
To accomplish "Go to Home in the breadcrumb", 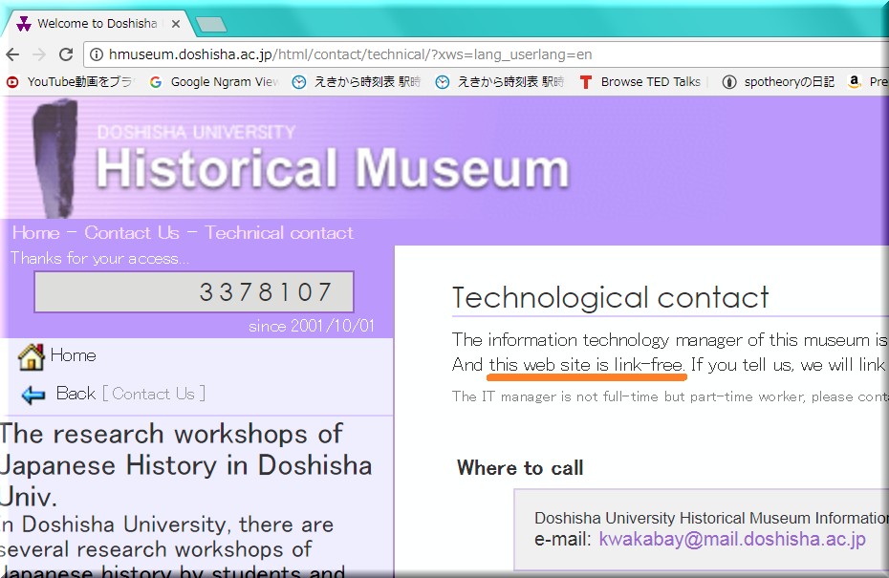I will (x=35, y=233).
